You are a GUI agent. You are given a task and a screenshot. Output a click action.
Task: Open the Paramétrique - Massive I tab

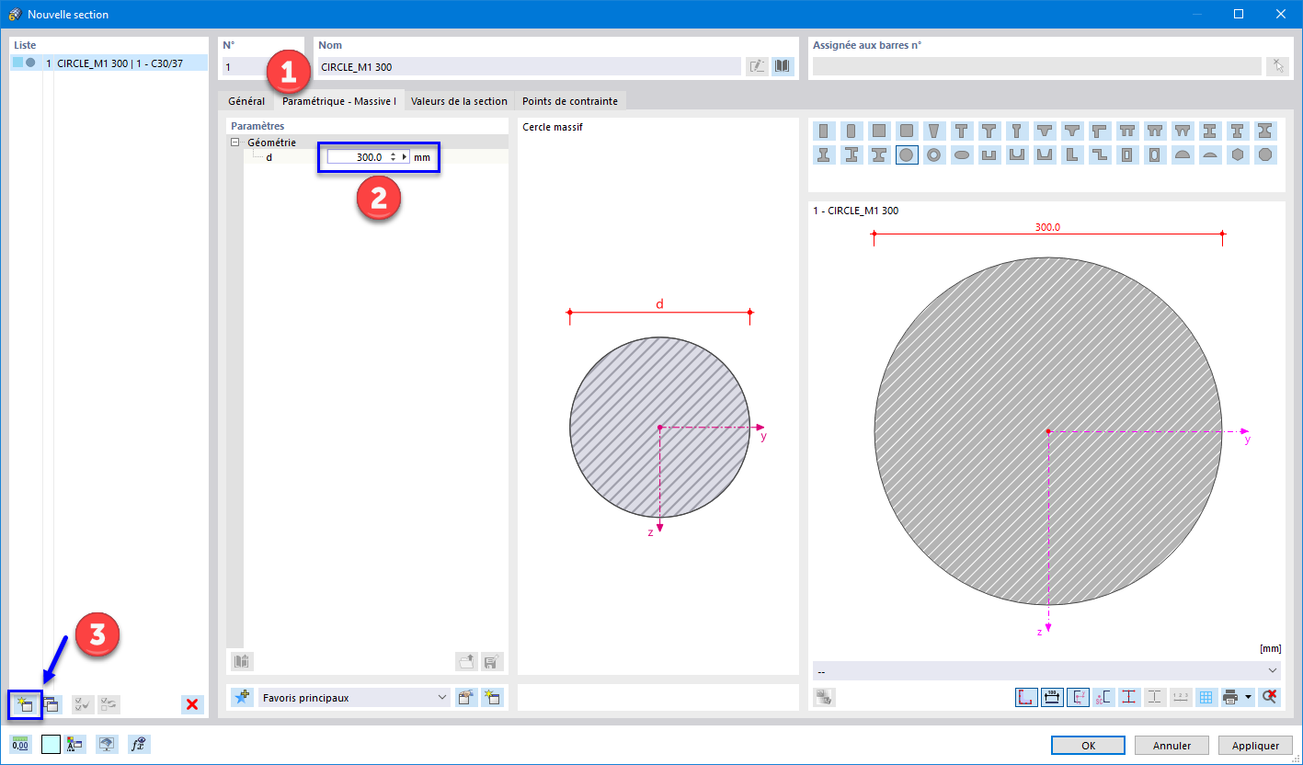click(339, 101)
